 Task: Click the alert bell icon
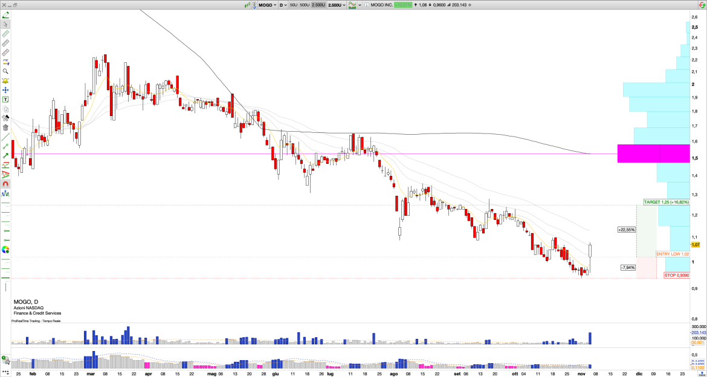5,80
